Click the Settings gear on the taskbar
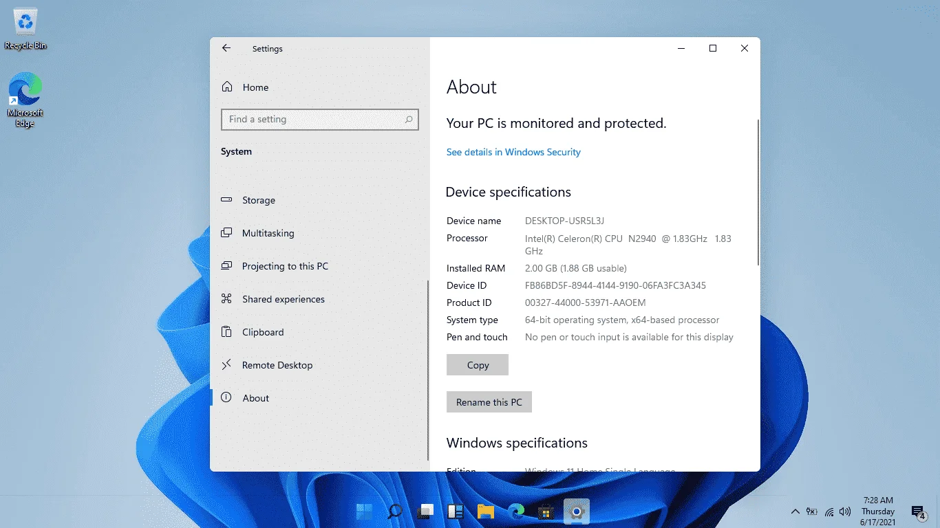Viewport: 940px width, 528px height. pos(577,511)
